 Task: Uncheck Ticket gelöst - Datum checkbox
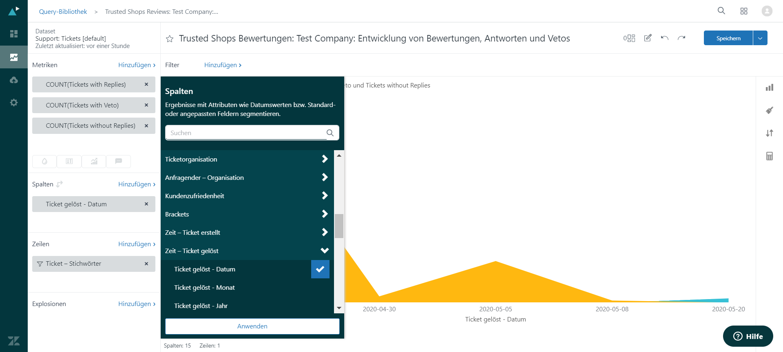(x=320, y=269)
